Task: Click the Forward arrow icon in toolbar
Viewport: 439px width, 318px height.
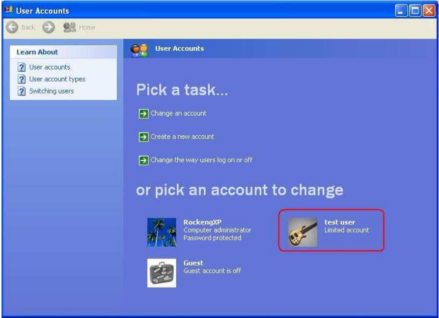Action: click(x=48, y=27)
